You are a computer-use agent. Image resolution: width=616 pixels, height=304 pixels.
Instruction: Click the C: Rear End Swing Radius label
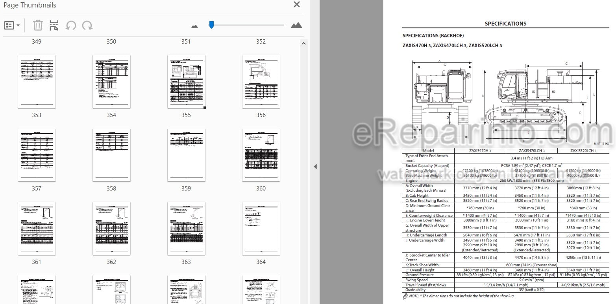(427, 200)
